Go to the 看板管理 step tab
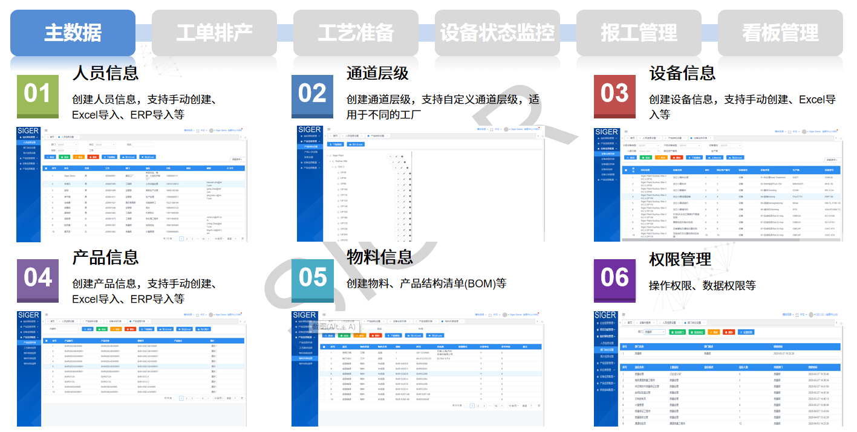This screenshot has width=857, height=432. click(780, 33)
